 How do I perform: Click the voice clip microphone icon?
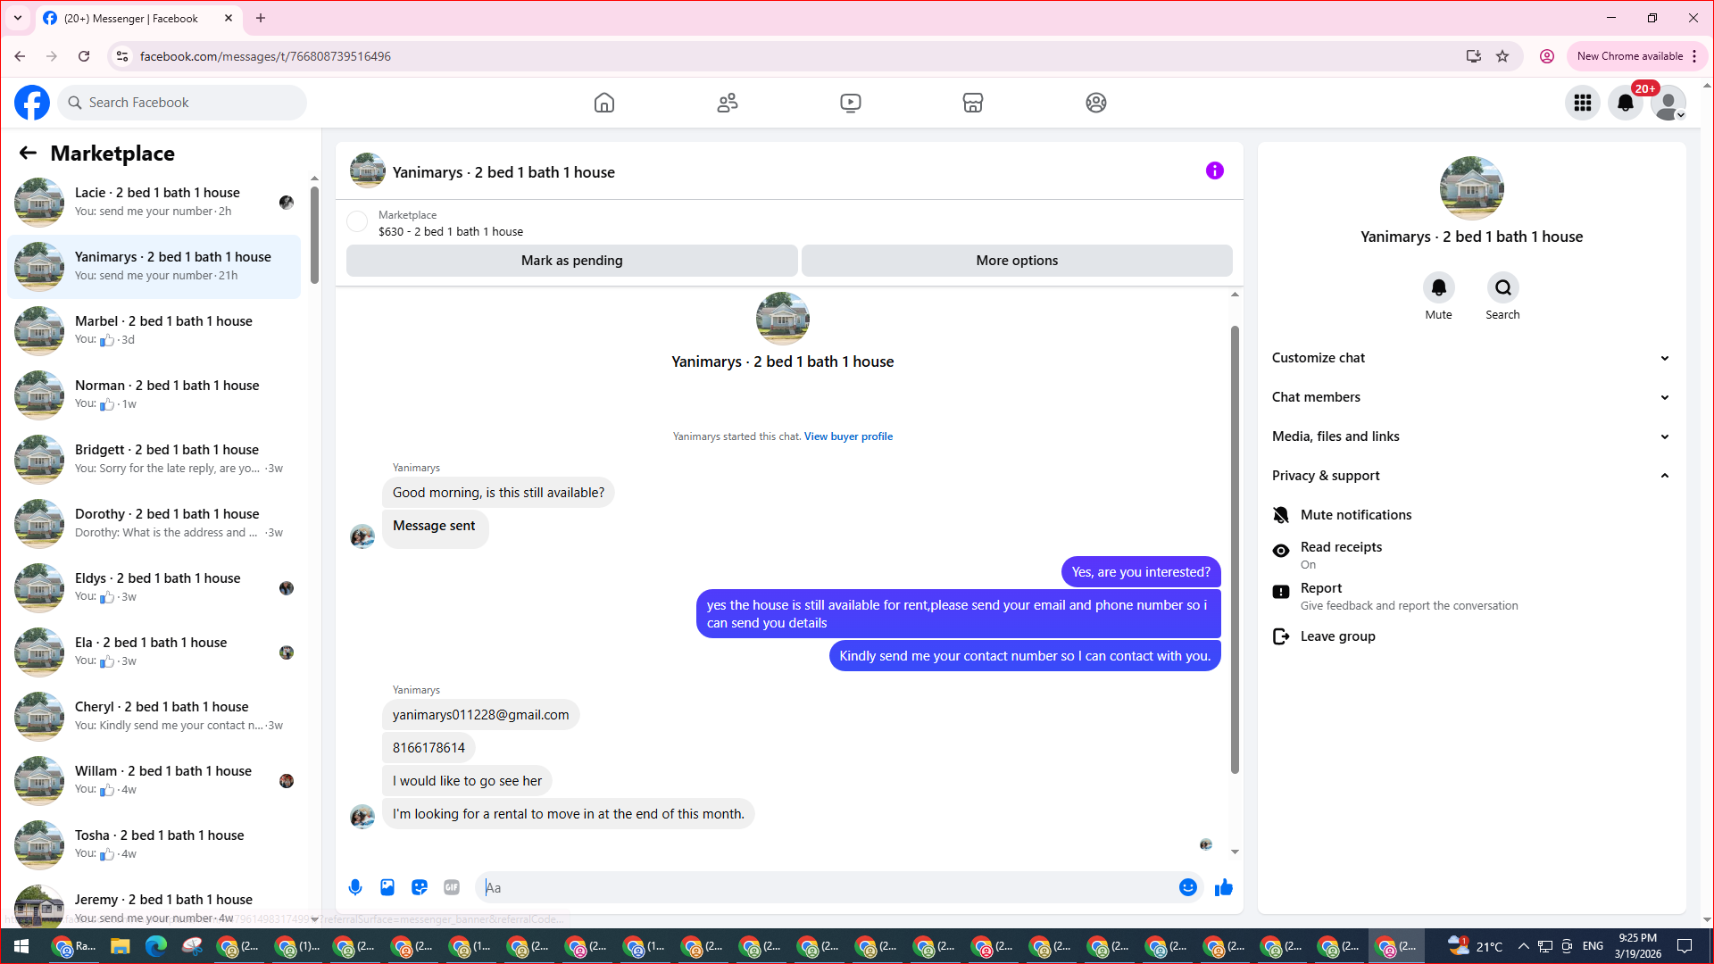(355, 887)
